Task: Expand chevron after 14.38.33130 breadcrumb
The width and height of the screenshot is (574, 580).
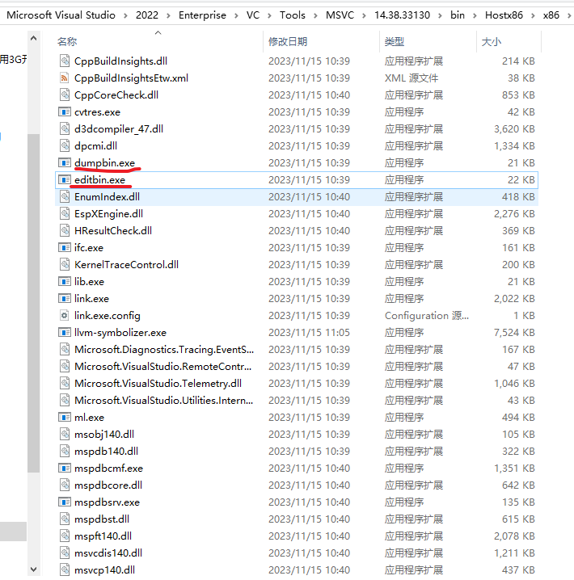Action: [440, 15]
